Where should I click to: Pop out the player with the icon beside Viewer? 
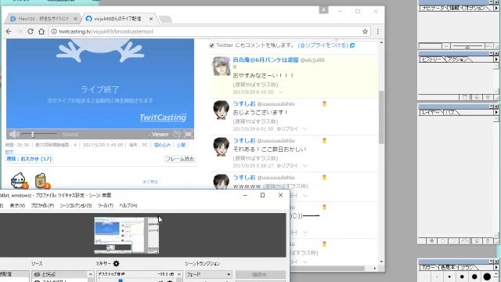tap(177, 134)
